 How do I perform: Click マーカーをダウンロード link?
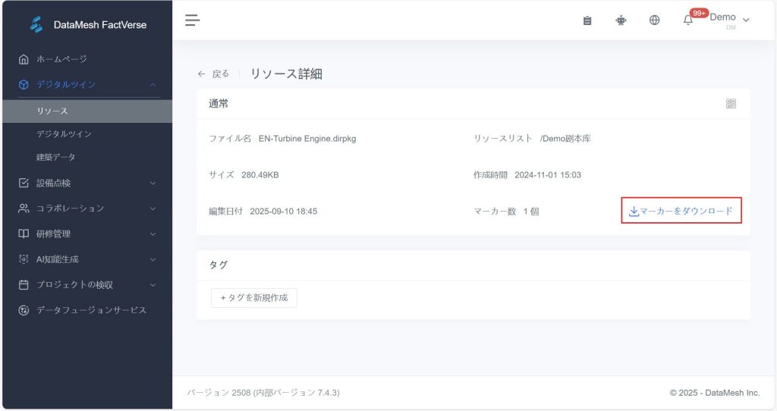(x=681, y=211)
